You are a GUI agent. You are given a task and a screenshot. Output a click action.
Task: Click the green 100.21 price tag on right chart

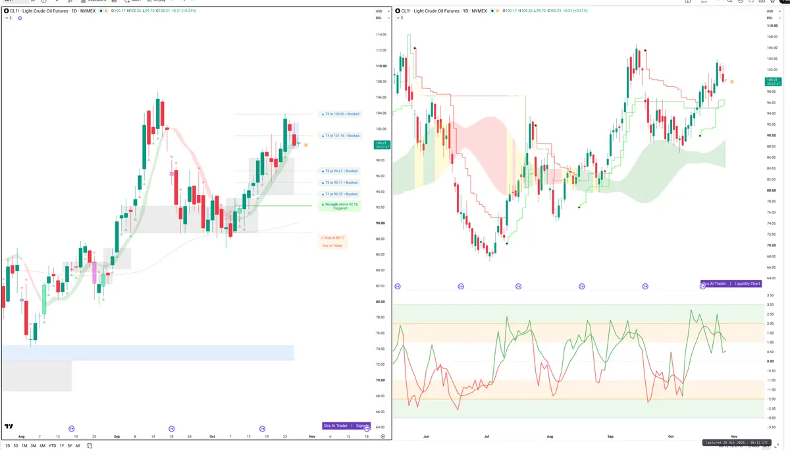coord(772,82)
